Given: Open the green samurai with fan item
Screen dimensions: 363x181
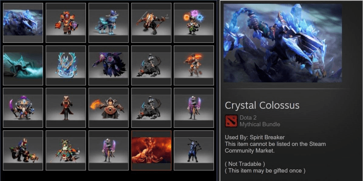Looking at the screenshot, I should pos(66,150).
